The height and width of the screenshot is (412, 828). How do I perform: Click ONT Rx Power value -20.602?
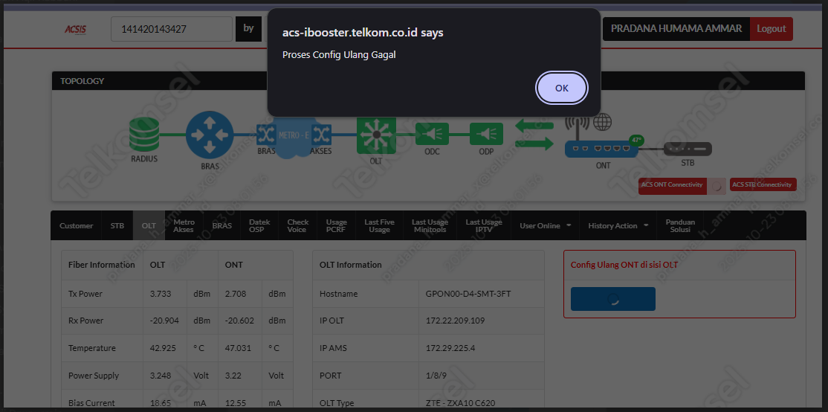239,321
